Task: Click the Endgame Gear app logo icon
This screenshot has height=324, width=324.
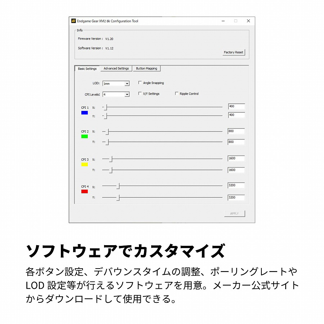Action: tap(73, 21)
